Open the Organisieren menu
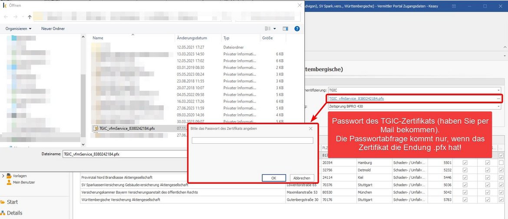Screen dimensions: 508x219 19,29
